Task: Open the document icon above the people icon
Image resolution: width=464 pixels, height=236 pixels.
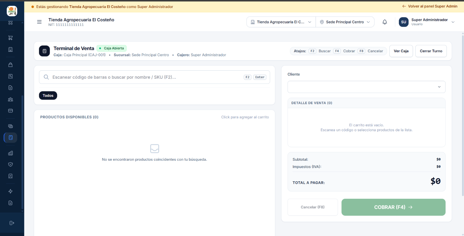Action: click(x=10, y=88)
